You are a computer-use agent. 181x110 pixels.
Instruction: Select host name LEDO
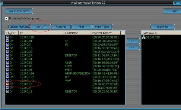(68, 66)
